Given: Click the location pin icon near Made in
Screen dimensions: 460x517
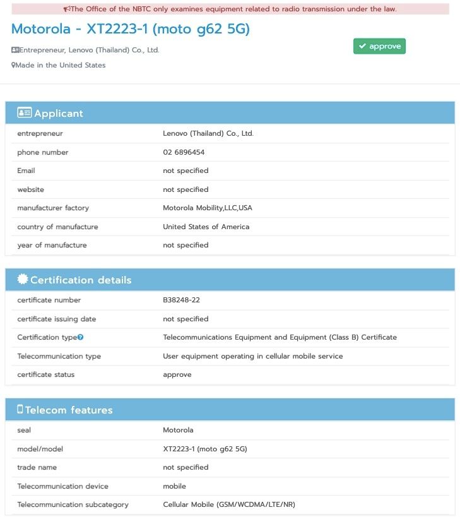Looking at the screenshot, I should [13, 65].
